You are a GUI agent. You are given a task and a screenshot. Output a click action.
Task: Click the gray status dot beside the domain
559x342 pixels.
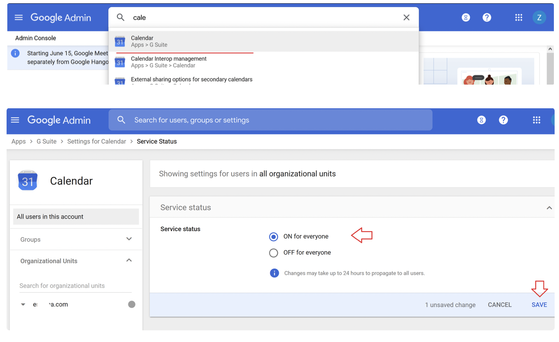132,304
